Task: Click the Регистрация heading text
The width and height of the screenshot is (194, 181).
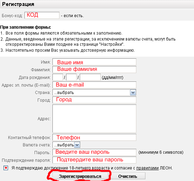Action: point(18,4)
